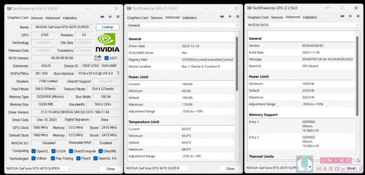The width and height of the screenshot is (365, 175).
Task: Click screenshot camera icon in left GPU-Z window
Action: point(102,17)
